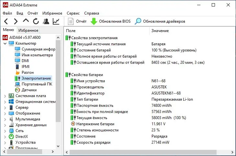Switch to the Меню tab

click(8, 30)
